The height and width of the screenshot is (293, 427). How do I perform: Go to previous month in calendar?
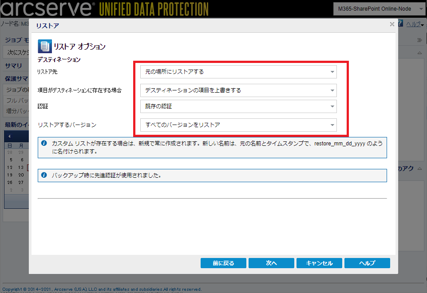pos(9,136)
